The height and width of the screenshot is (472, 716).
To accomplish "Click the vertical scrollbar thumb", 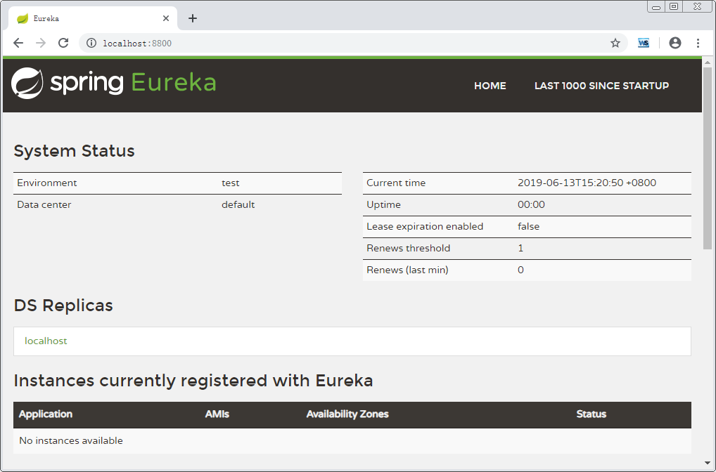I will pos(708,158).
